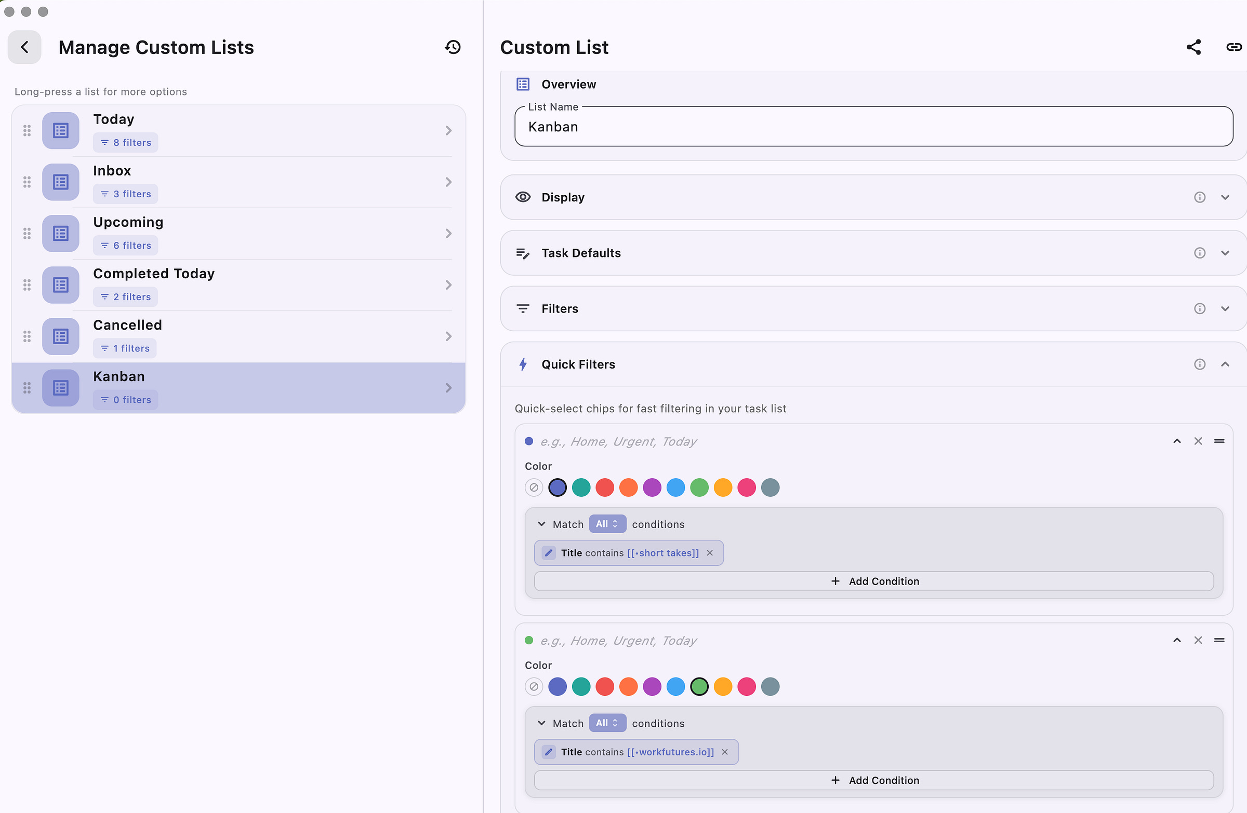The image size is (1247, 813).
Task: Click the List Name input field
Action: [873, 127]
